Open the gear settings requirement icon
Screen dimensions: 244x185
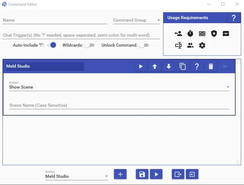[202, 46]
